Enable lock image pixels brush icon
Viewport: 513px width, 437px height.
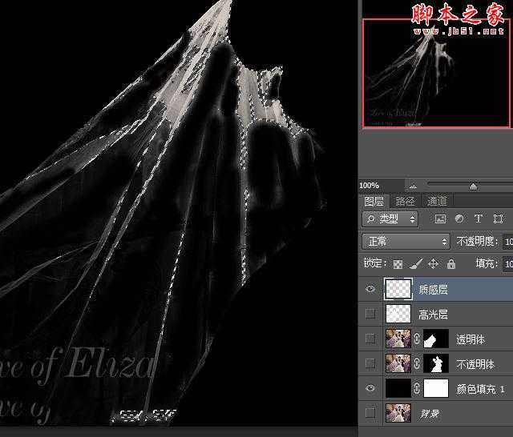(416, 263)
